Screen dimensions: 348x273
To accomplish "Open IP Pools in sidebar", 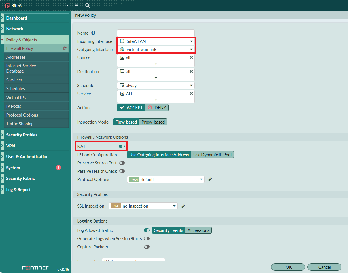I will 36,106.
